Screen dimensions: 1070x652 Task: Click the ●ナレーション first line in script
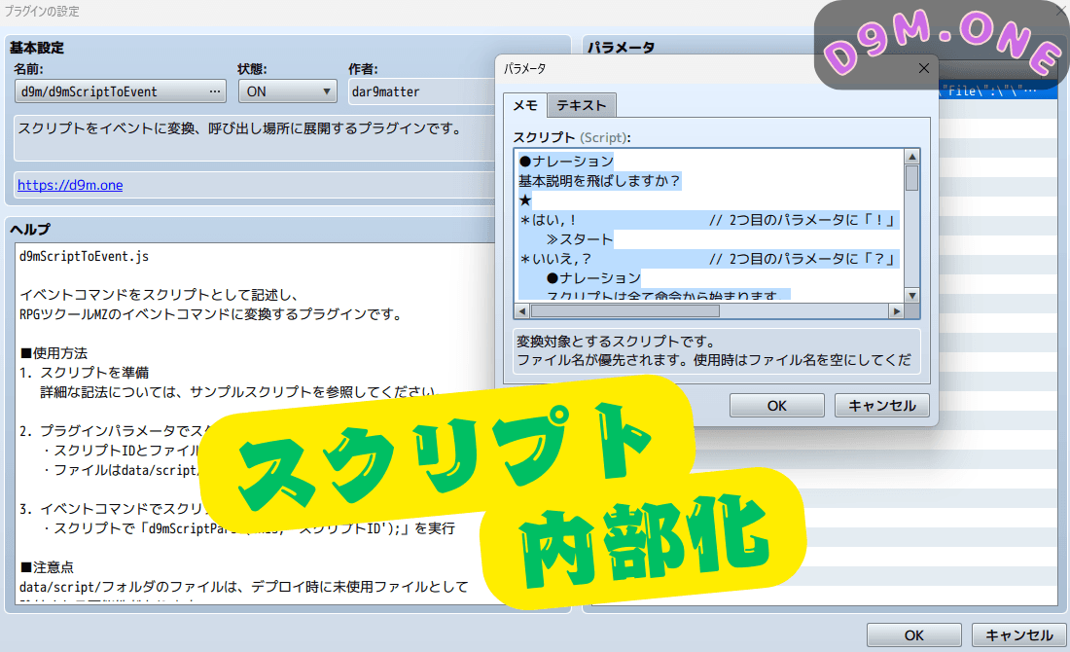tap(566, 162)
